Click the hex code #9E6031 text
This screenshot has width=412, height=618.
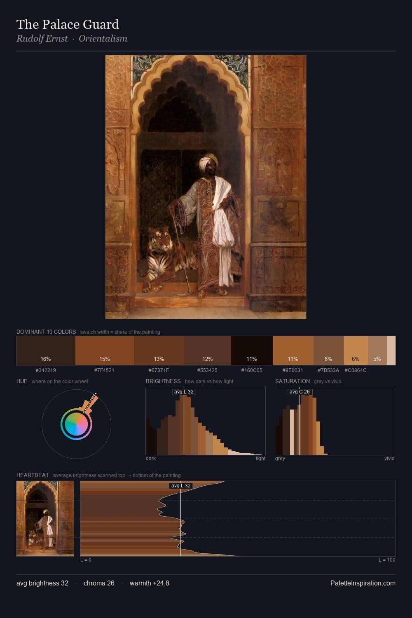coord(293,370)
